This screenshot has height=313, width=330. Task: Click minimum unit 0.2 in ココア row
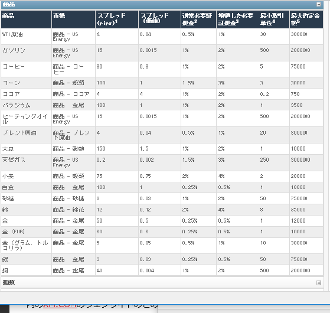pyautogui.click(x=264, y=94)
